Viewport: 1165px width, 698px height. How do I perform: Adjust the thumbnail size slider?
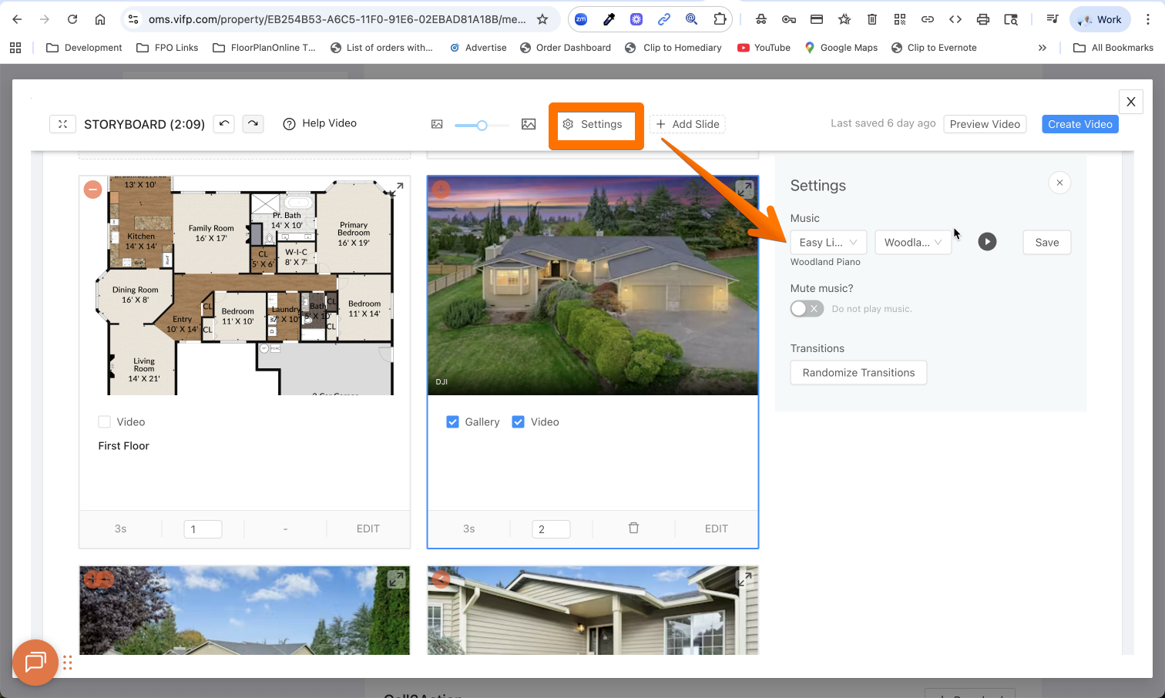(x=482, y=125)
